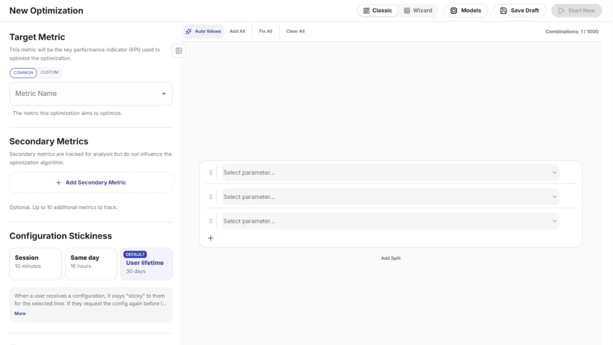Select Same day 16 hours stickiness
The width and height of the screenshot is (613, 345).
tap(91, 264)
